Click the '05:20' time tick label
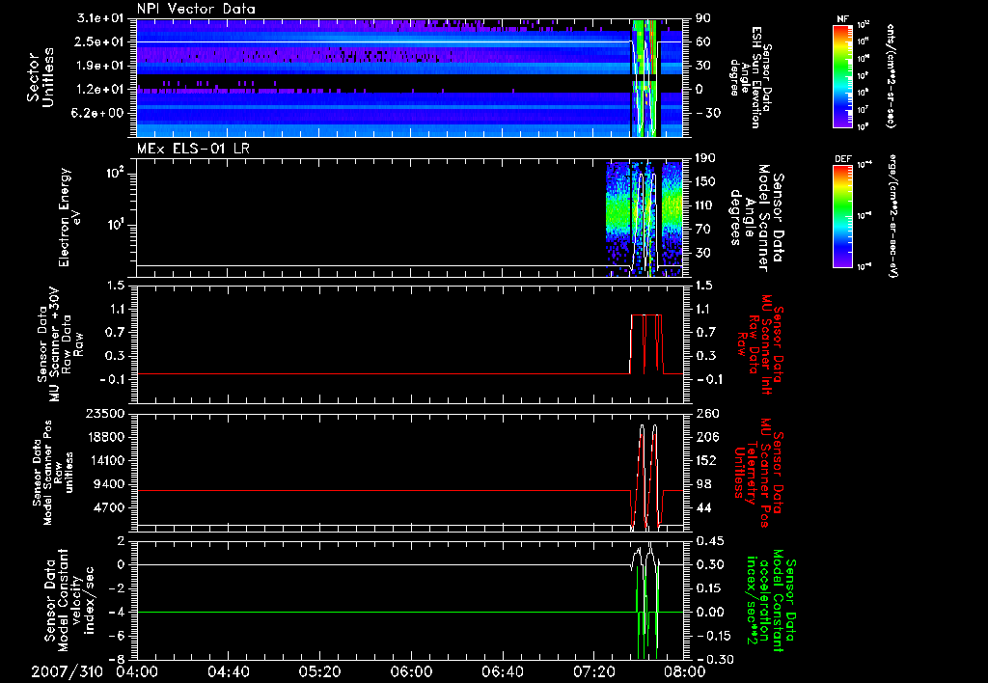 [320, 671]
